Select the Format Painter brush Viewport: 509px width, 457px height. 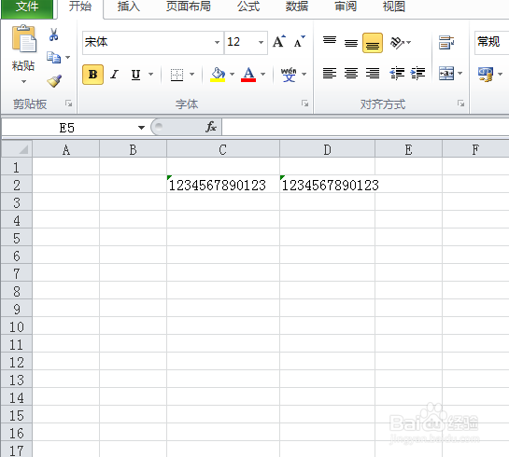point(54,81)
